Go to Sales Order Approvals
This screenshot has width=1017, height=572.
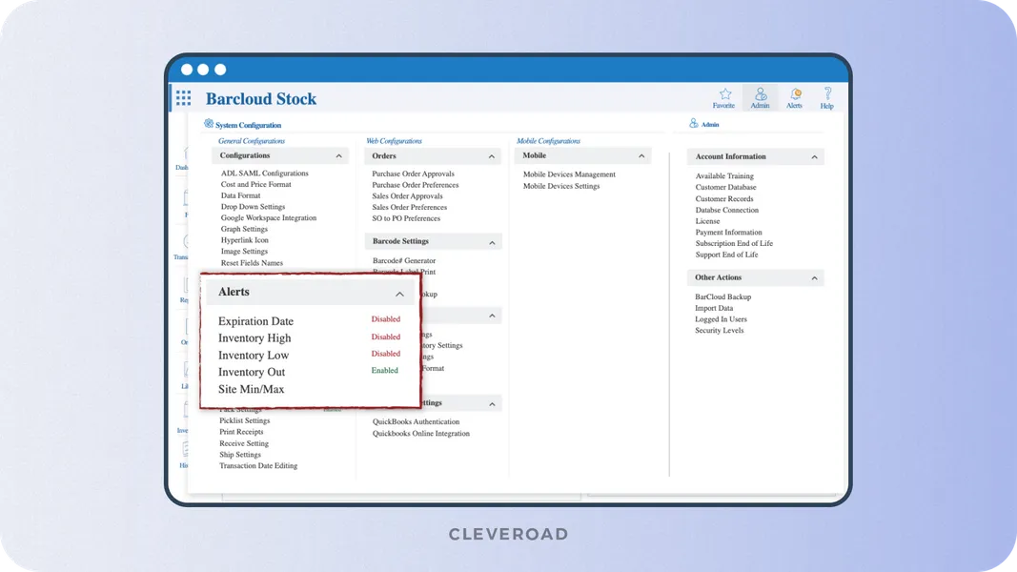(x=407, y=195)
